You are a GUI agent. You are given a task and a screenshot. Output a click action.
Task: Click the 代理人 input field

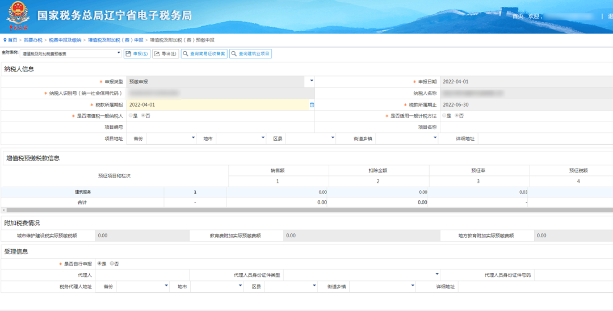[x=142, y=275]
